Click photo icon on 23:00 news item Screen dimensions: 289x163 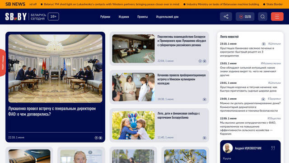[x=263, y=99]
